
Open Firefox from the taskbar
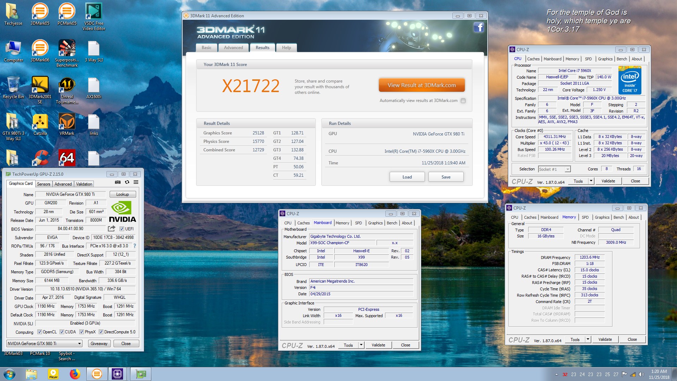(75, 374)
